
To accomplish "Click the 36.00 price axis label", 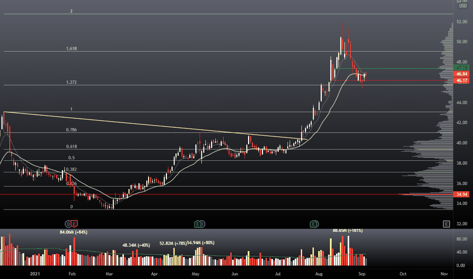I will (x=462, y=184).
